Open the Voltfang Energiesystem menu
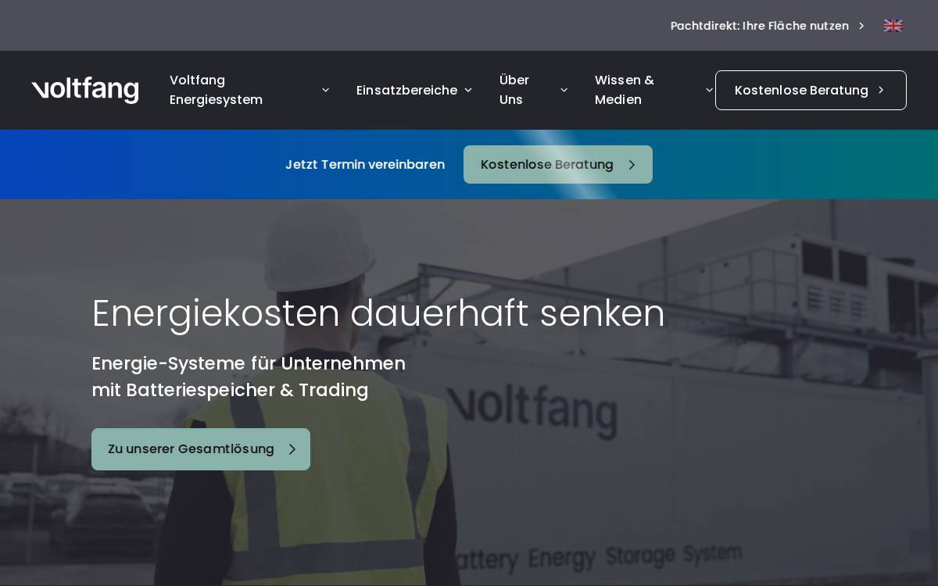938x586 pixels. (x=216, y=90)
